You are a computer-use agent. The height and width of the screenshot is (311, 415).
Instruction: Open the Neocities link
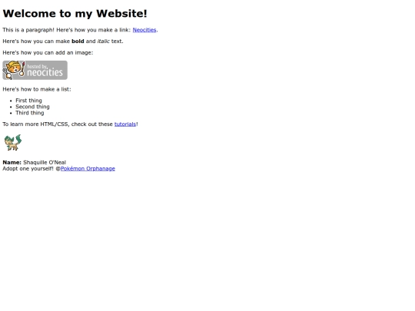point(144,30)
